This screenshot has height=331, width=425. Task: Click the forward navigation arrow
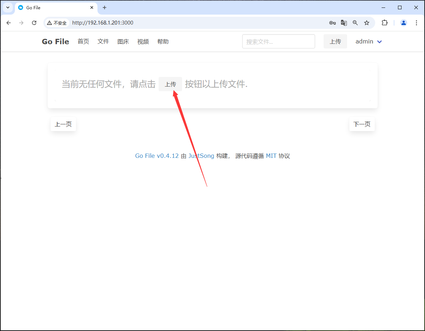21,22
